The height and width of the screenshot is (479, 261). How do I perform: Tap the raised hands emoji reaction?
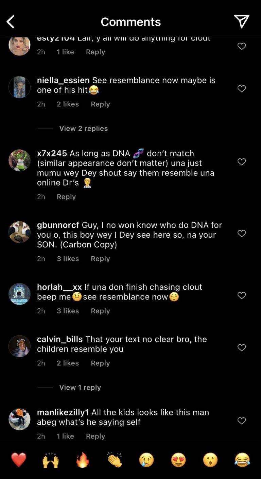[x=51, y=460]
